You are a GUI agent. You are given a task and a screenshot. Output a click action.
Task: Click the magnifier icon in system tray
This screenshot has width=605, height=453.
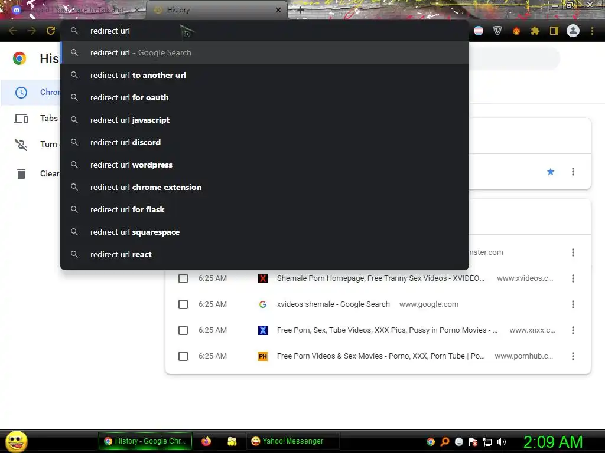(x=445, y=442)
